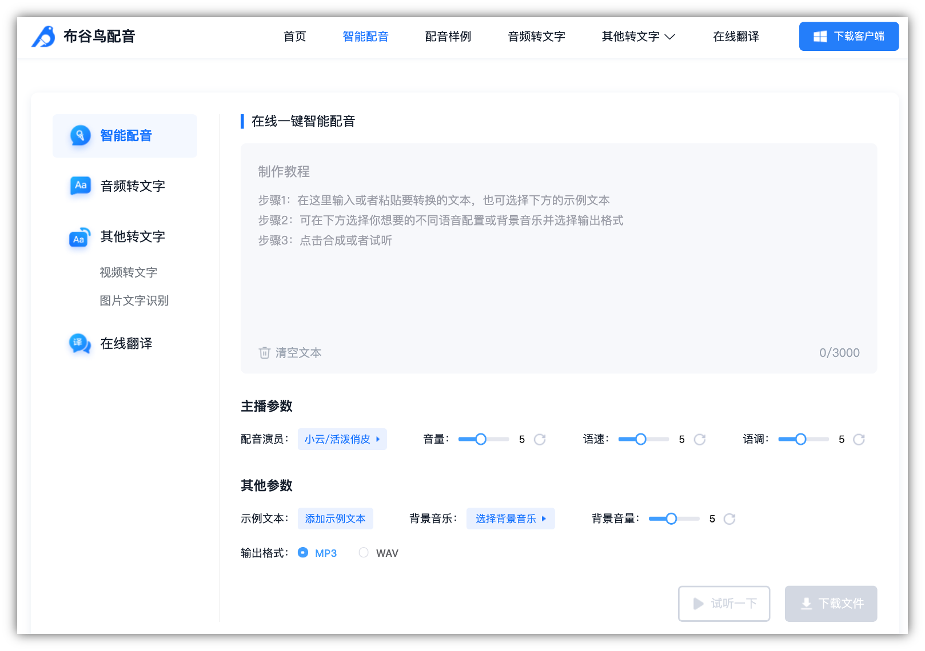Go to 首页 in top navigation
The image size is (925, 651).
click(x=295, y=37)
